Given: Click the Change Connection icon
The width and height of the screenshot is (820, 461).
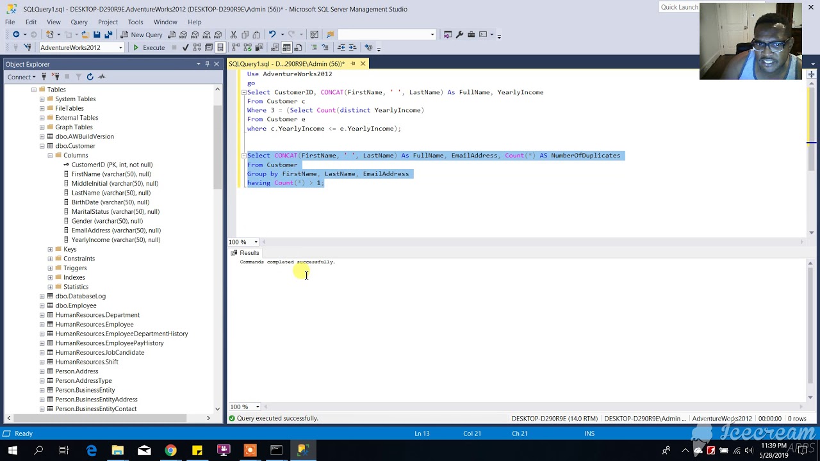Looking at the screenshot, I should [x=28, y=47].
